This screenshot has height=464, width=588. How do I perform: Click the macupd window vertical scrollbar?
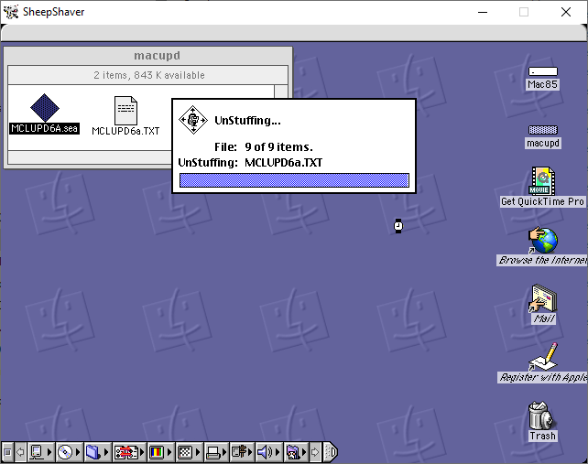tap(281, 92)
